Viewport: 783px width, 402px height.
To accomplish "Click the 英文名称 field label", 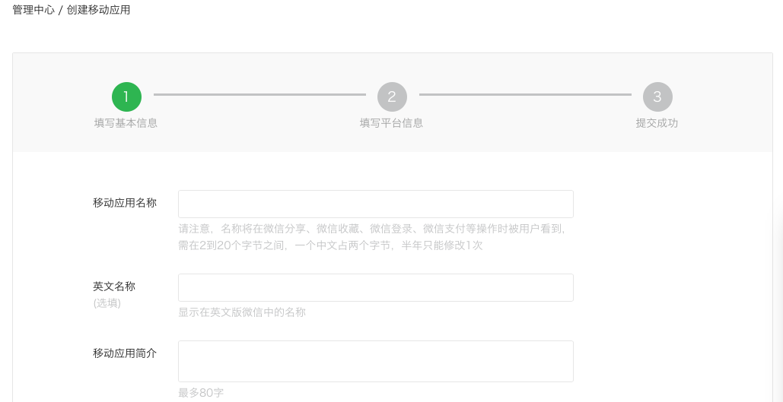I will (x=114, y=286).
